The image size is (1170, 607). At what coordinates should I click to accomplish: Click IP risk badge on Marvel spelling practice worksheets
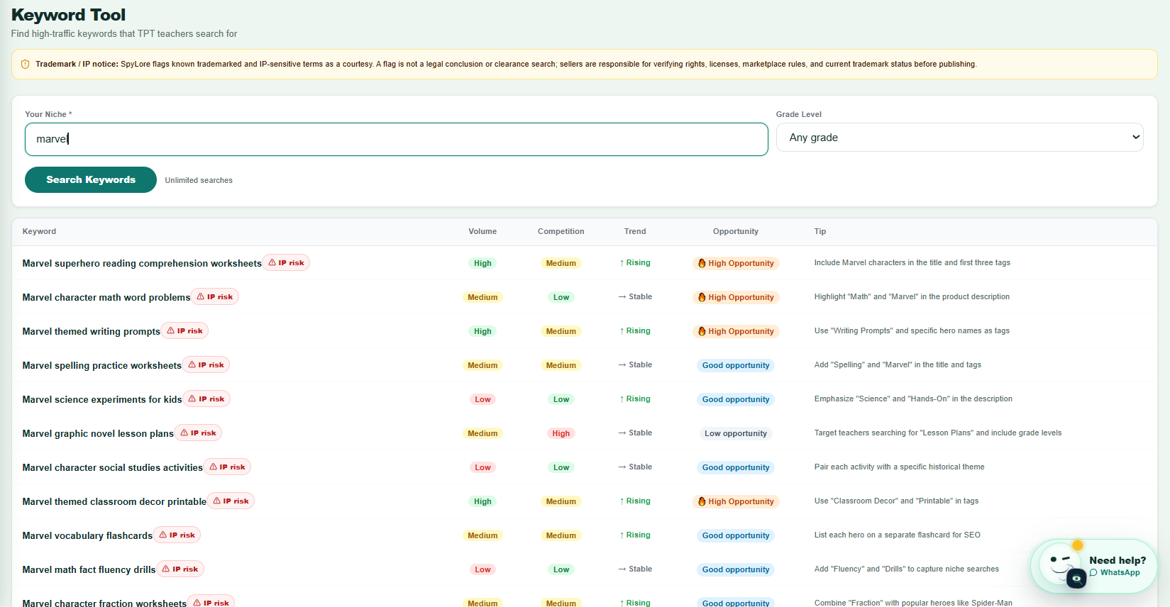coord(206,365)
